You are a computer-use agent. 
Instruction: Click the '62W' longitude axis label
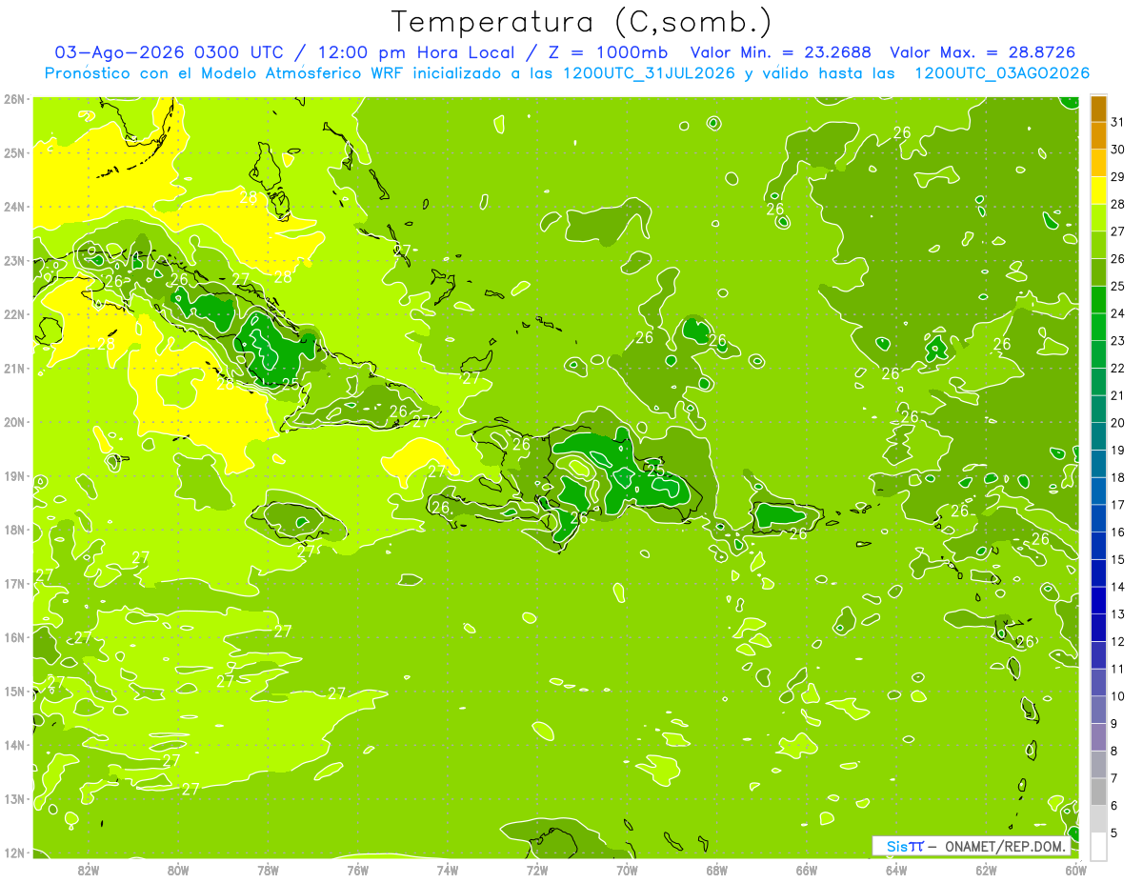click(986, 869)
